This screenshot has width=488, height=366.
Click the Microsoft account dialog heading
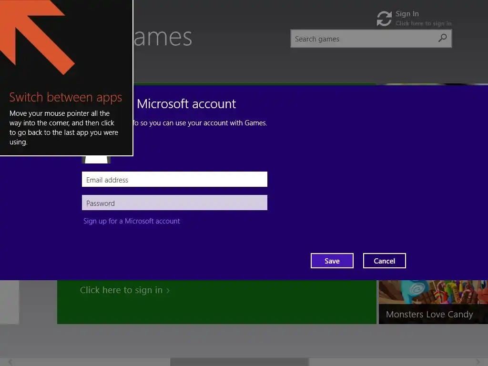tap(186, 104)
